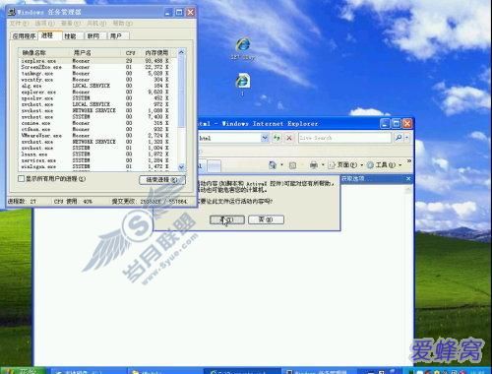The image size is (492, 374).
Task: Open the Live Search options dropdown arrow
Action: [x=407, y=138]
